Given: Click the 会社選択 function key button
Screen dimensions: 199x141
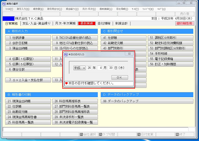Looking at the screenshot, I should point(89,134).
